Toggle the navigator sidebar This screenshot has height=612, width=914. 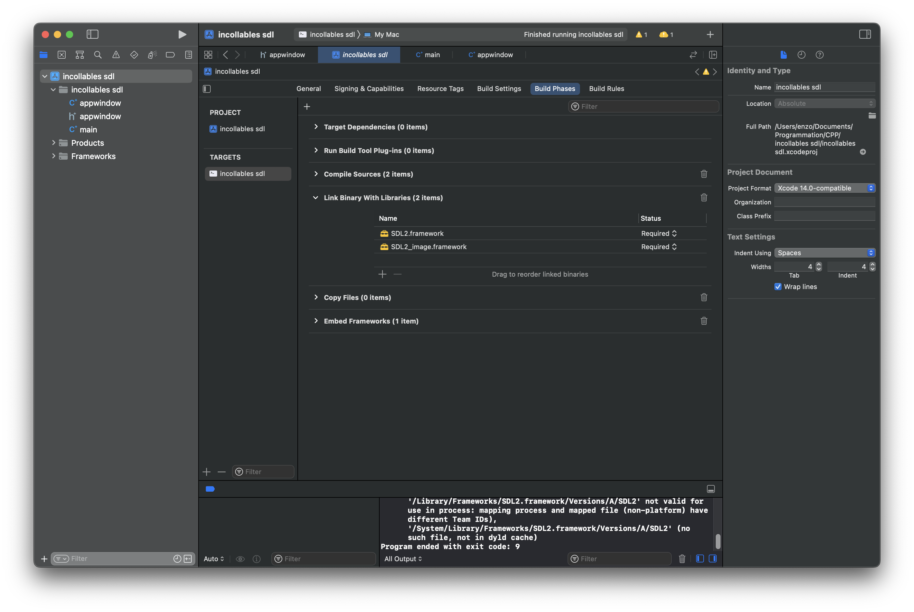[x=92, y=34]
